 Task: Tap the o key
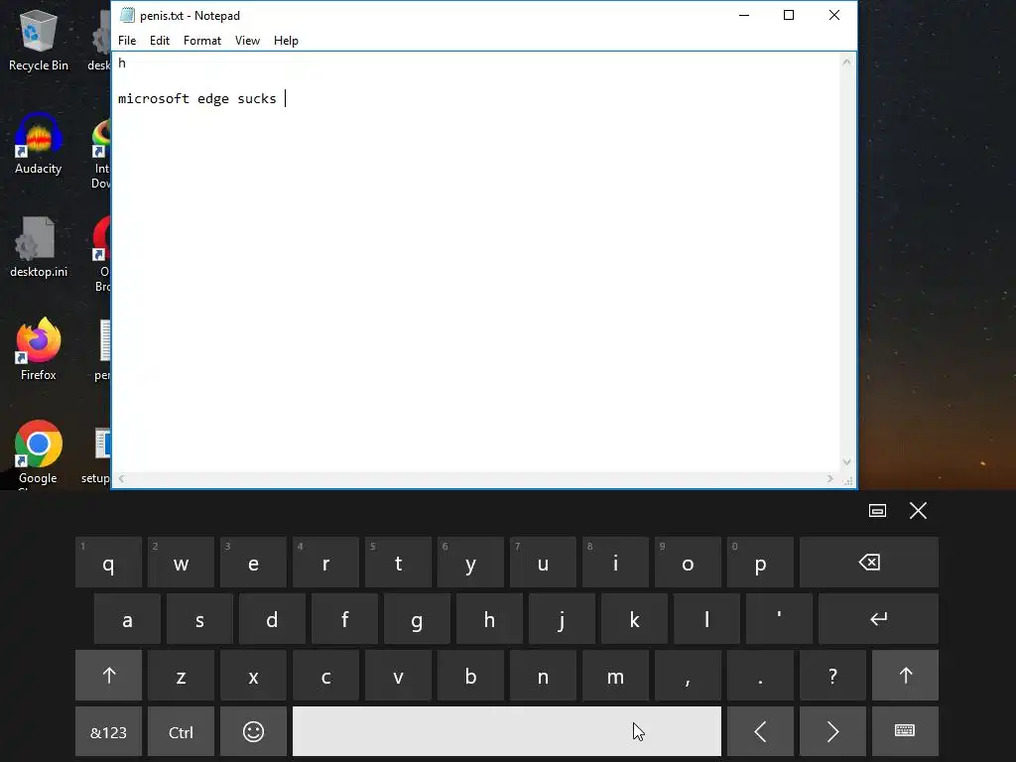pyautogui.click(x=689, y=563)
